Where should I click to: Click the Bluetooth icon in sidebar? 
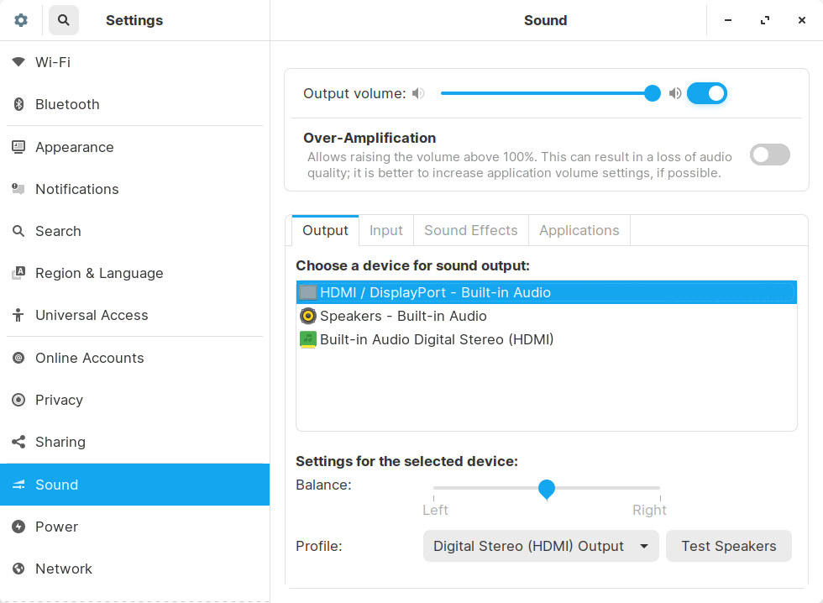pyautogui.click(x=18, y=104)
